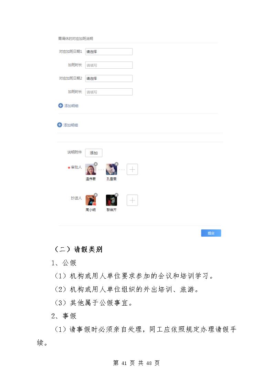Click the lower 添加明细 plus icon above 说明附件

tap(60, 125)
